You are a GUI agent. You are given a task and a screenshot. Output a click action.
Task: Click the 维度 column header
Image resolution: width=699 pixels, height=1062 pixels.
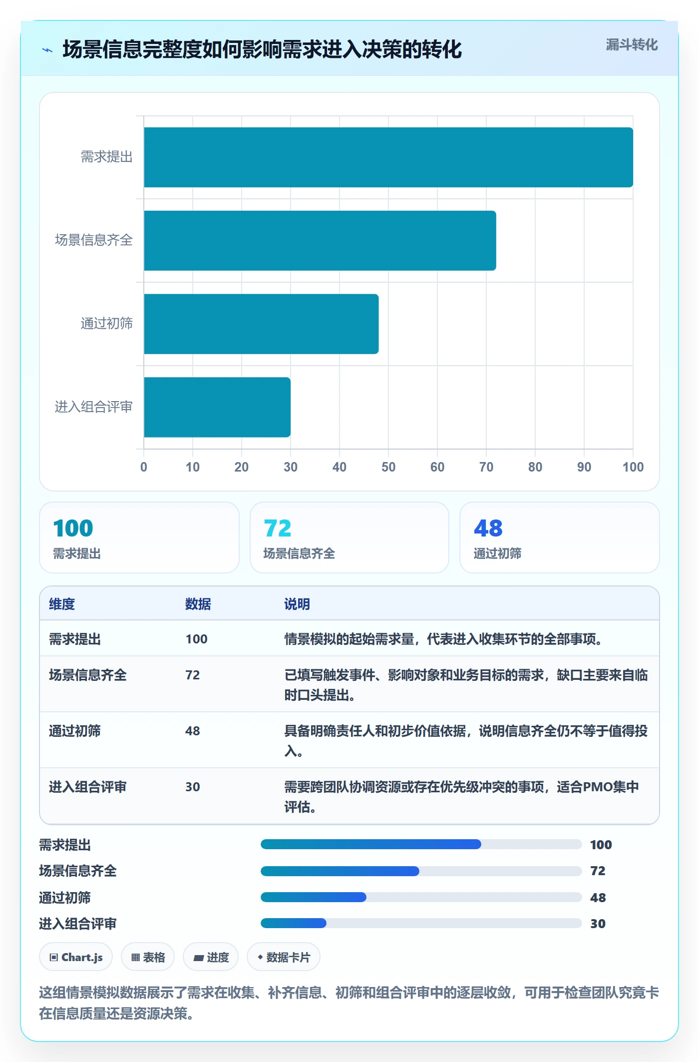click(x=62, y=604)
